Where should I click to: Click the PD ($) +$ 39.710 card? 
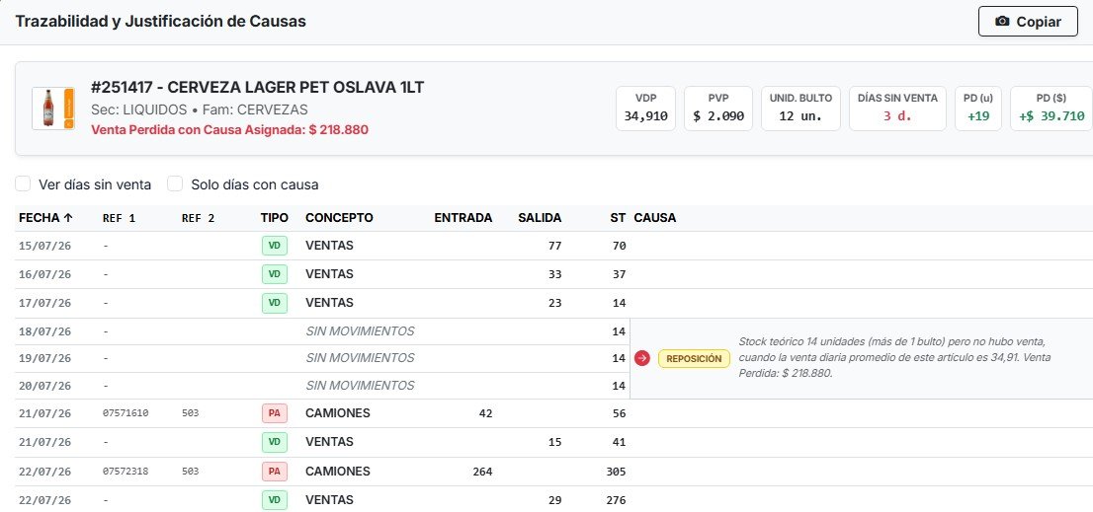pos(1051,108)
